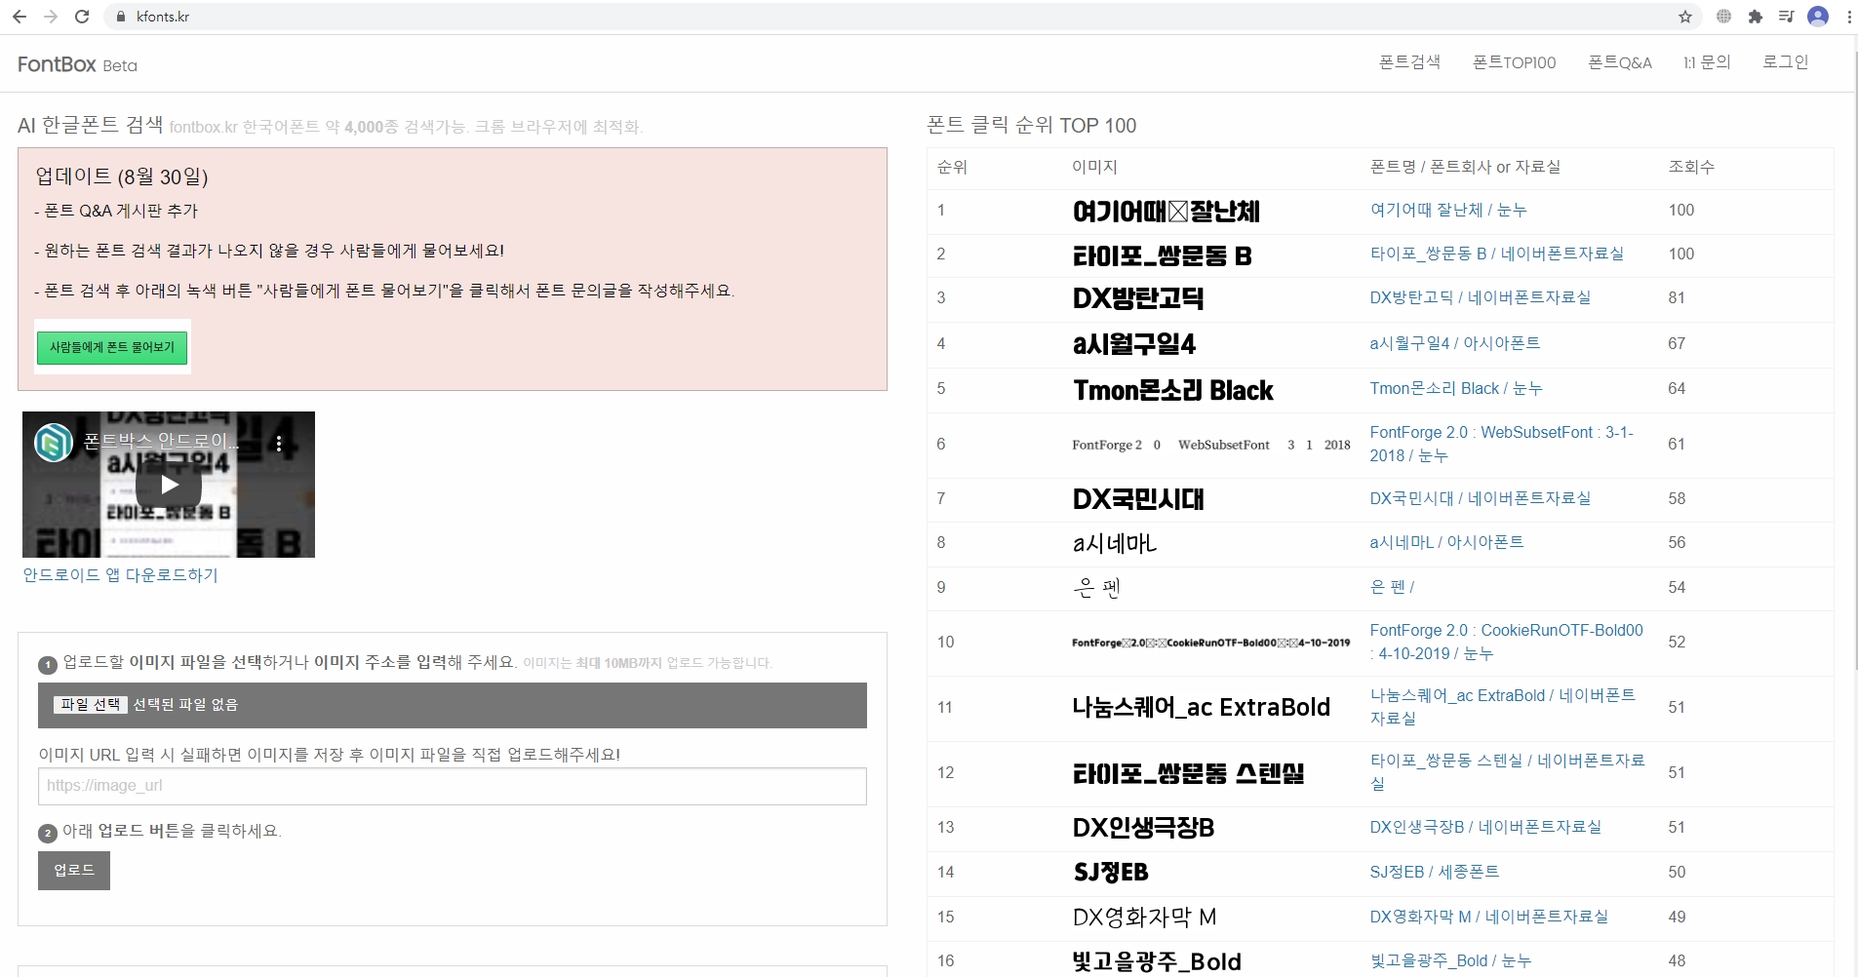Click the https://image_url input field

tap(453, 786)
